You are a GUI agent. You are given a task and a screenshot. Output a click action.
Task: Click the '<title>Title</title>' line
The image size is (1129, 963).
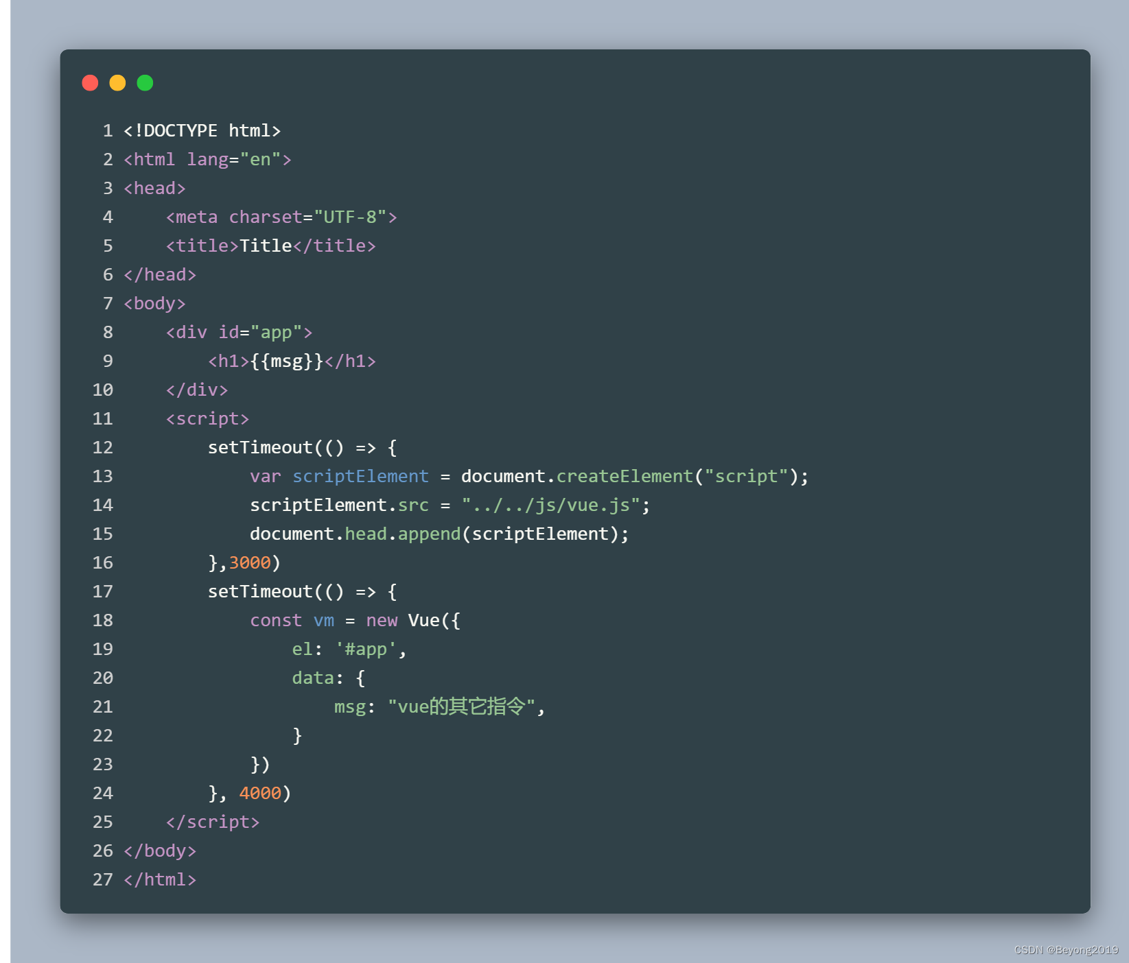click(271, 246)
